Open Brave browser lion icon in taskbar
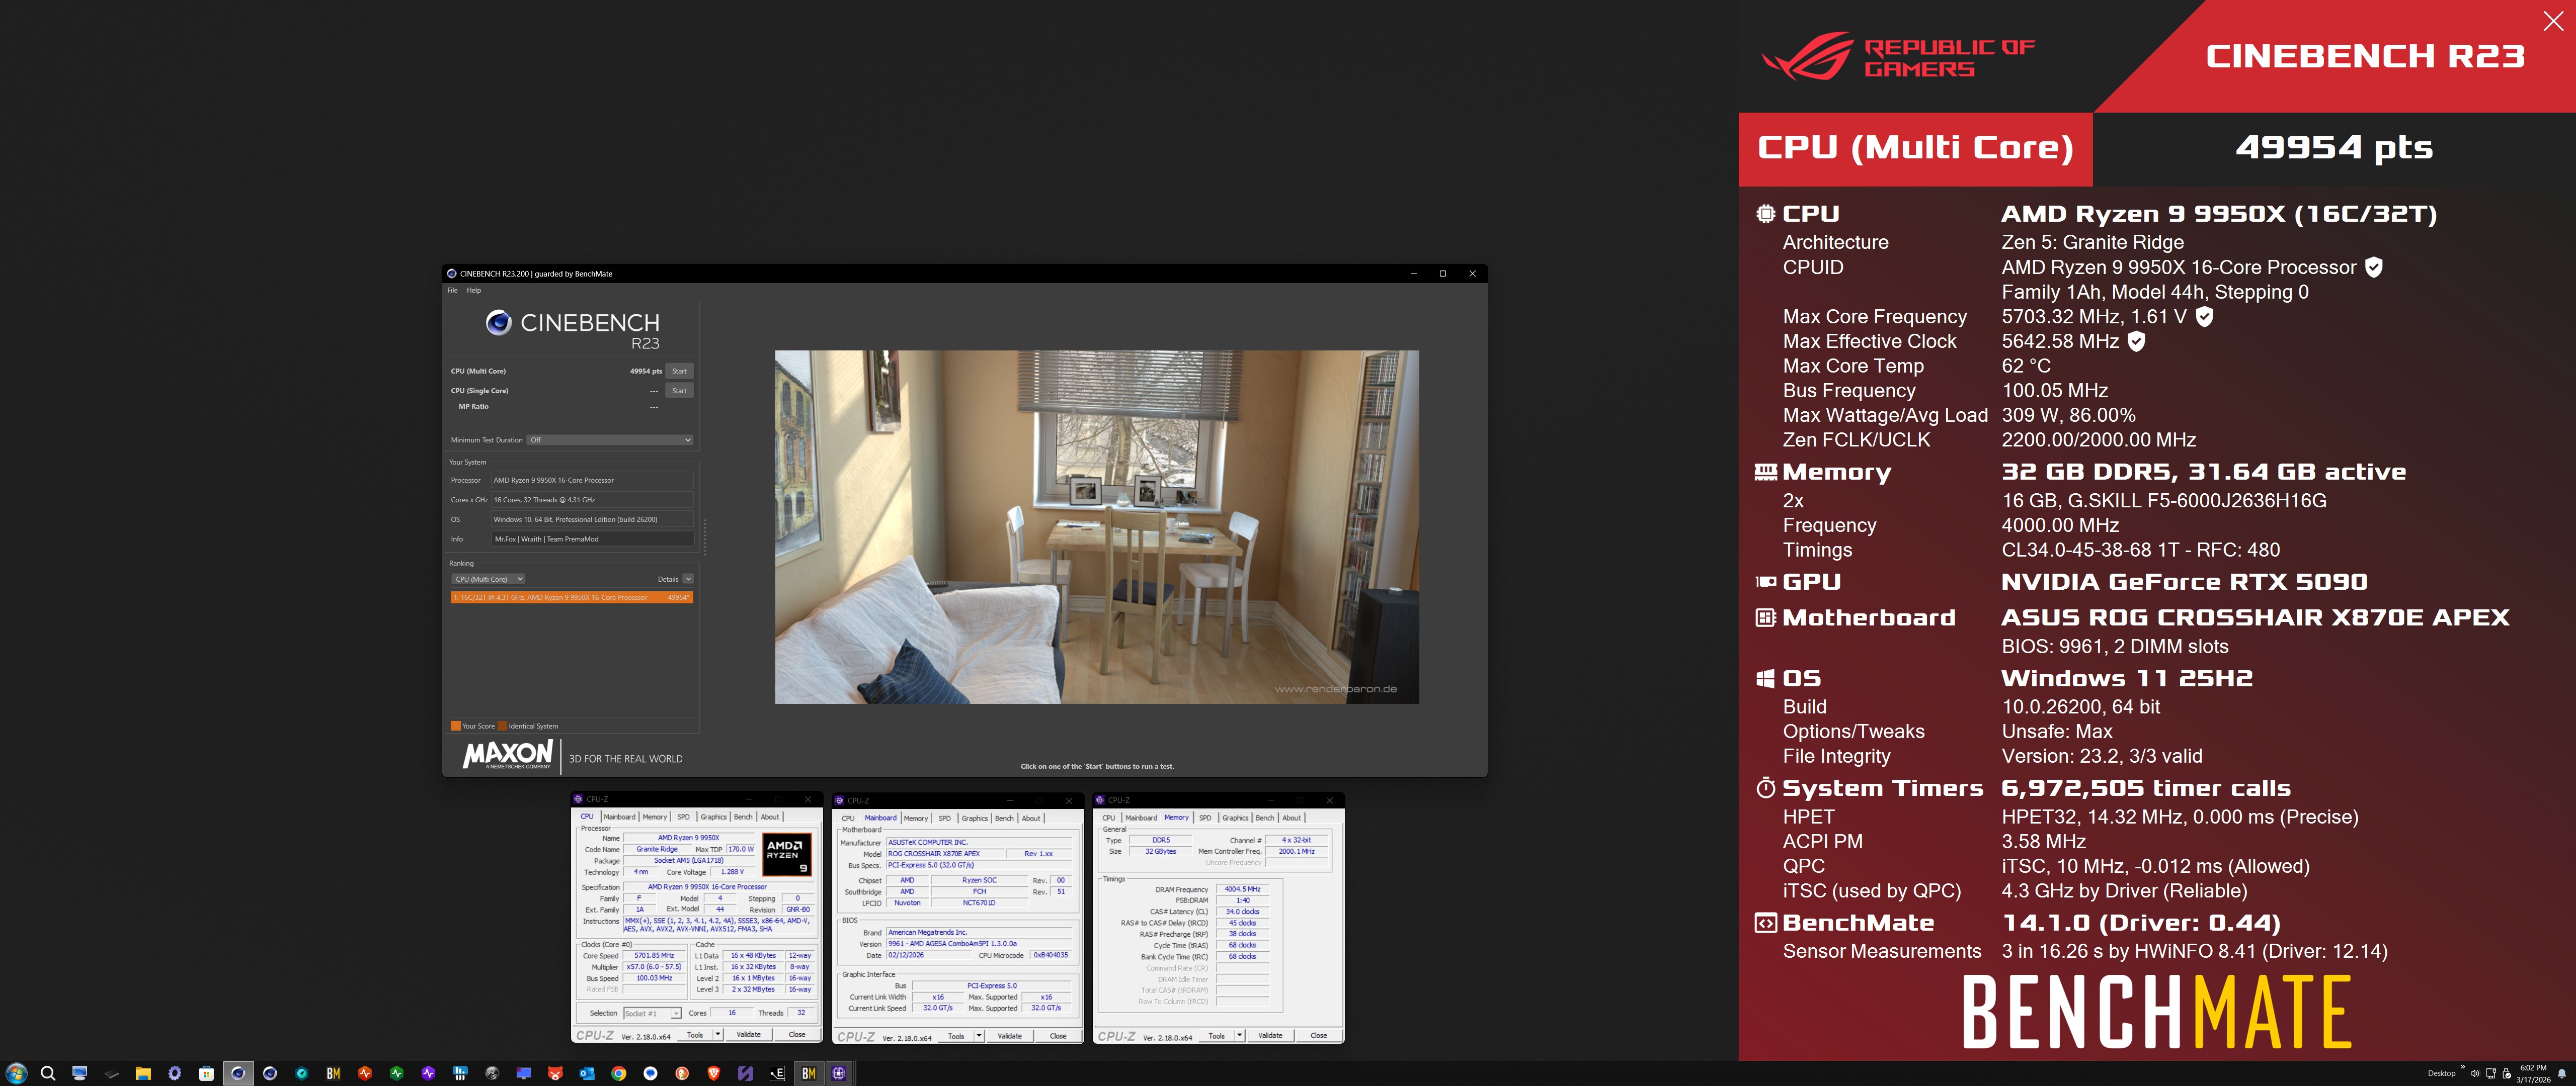This screenshot has width=2576, height=1086. (x=713, y=1073)
